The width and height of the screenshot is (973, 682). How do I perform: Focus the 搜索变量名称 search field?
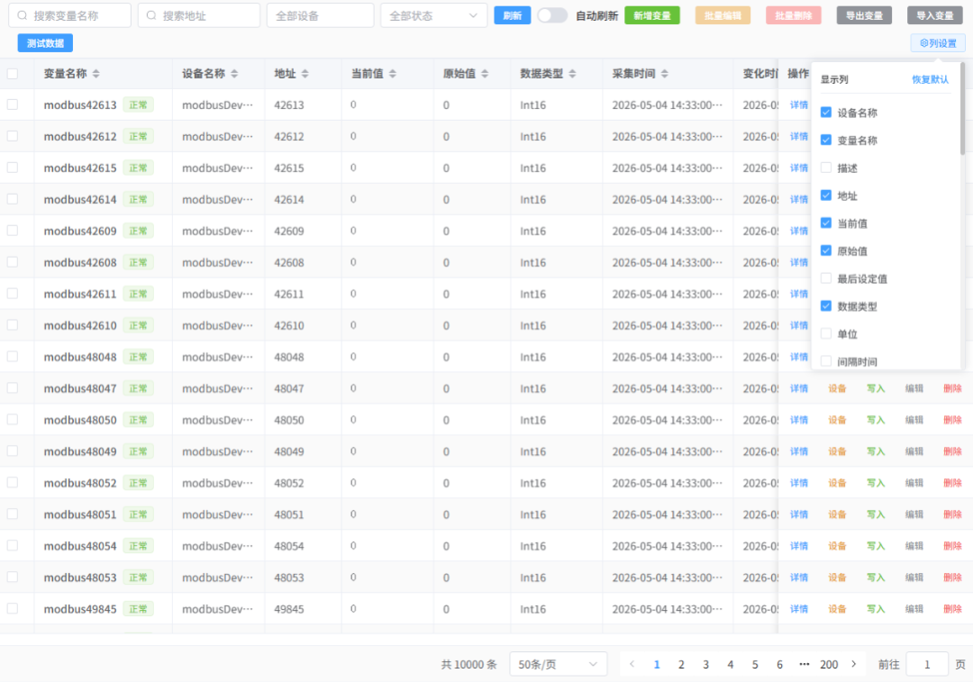click(69, 15)
